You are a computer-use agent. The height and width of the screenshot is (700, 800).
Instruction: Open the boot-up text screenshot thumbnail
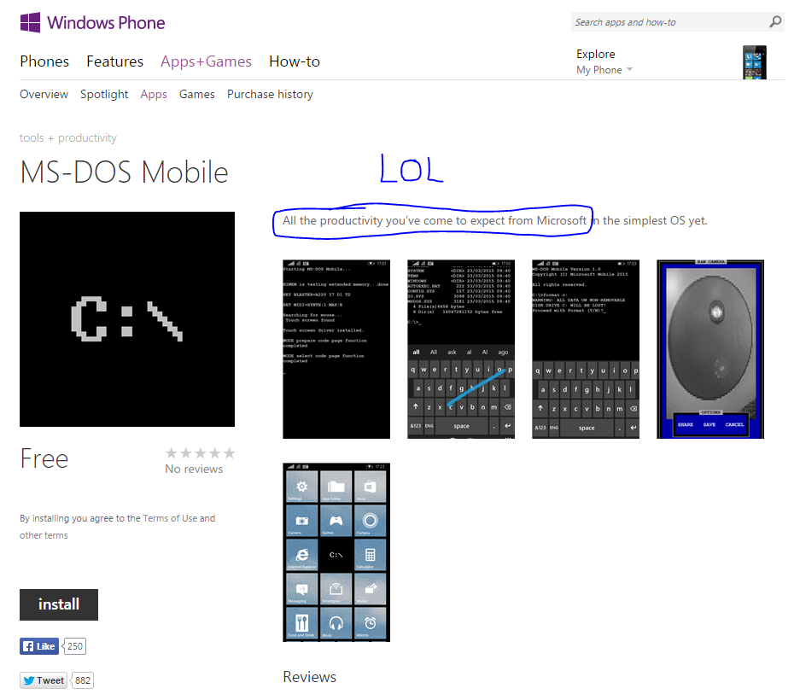[336, 349]
